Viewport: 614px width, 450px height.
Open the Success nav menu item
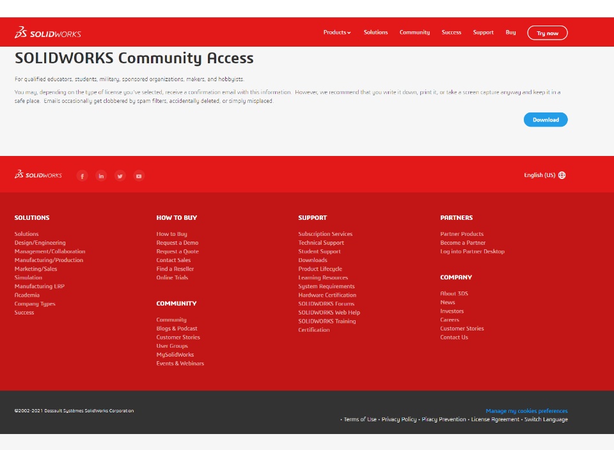pyautogui.click(x=452, y=33)
